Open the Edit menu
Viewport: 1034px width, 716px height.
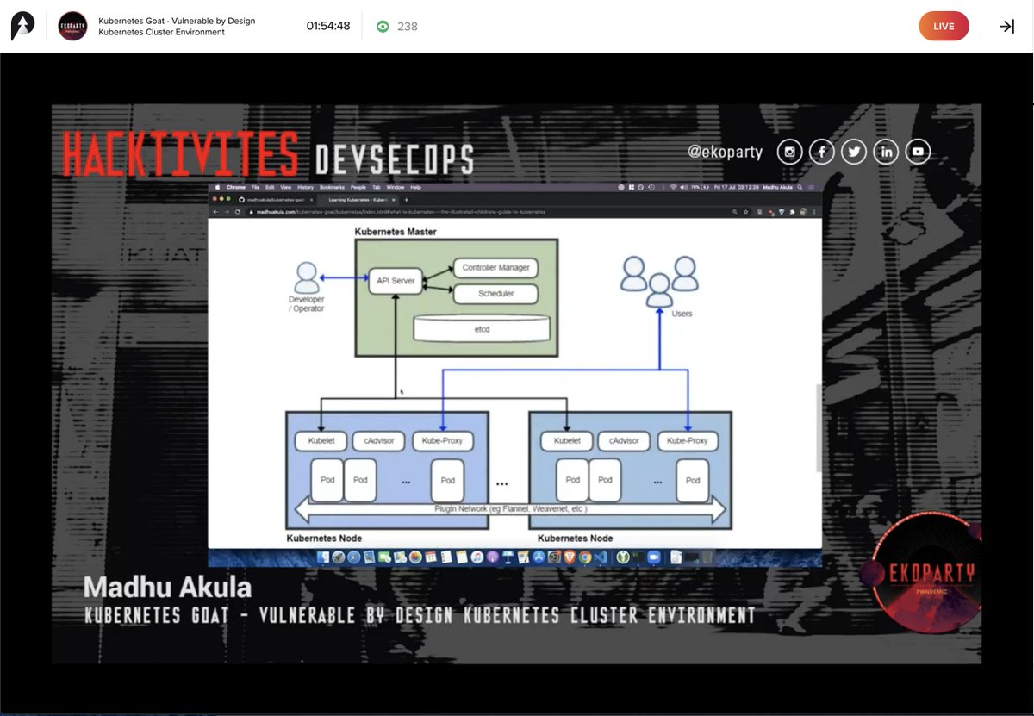coord(270,187)
